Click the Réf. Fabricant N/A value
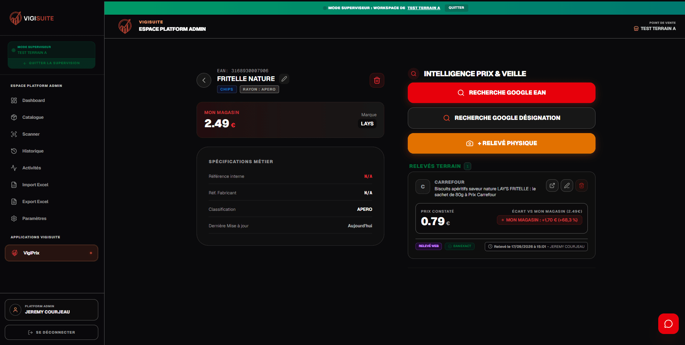The height and width of the screenshot is (345, 685). [x=368, y=193]
